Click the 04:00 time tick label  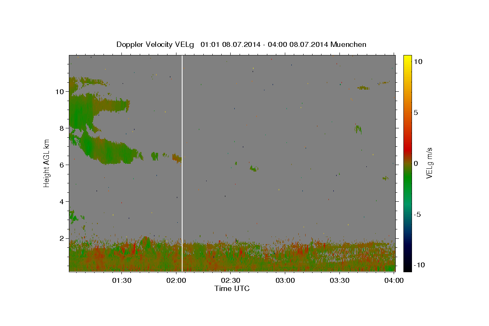pyautogui.click(x=394, y=280)
